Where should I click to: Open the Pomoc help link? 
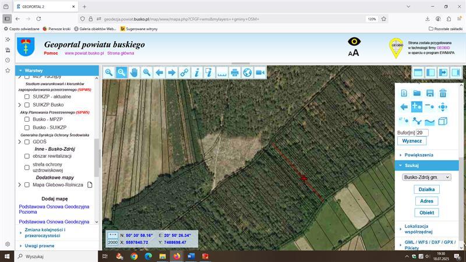click(51, 53)
